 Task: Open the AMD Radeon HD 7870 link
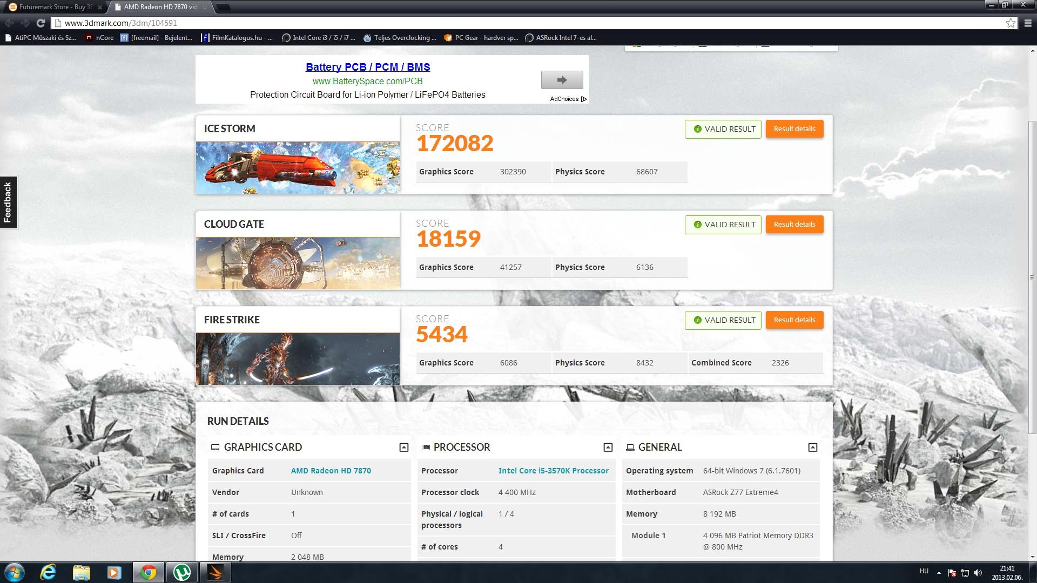point(331,471)
